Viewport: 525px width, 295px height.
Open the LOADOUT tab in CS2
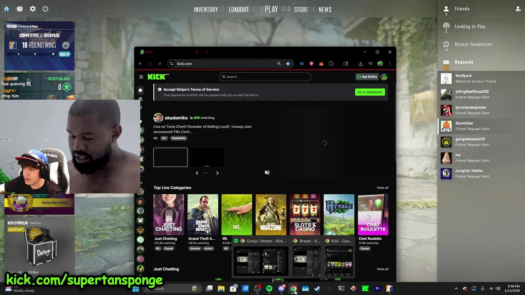click(239, 9)
